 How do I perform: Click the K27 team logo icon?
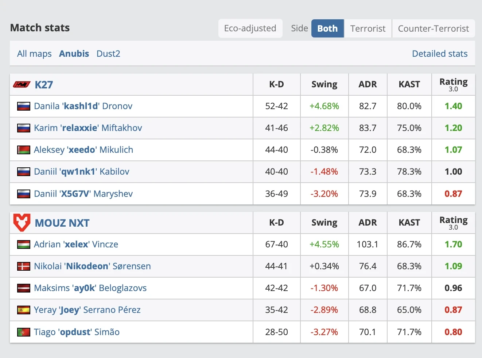click(x=22, y=84)
